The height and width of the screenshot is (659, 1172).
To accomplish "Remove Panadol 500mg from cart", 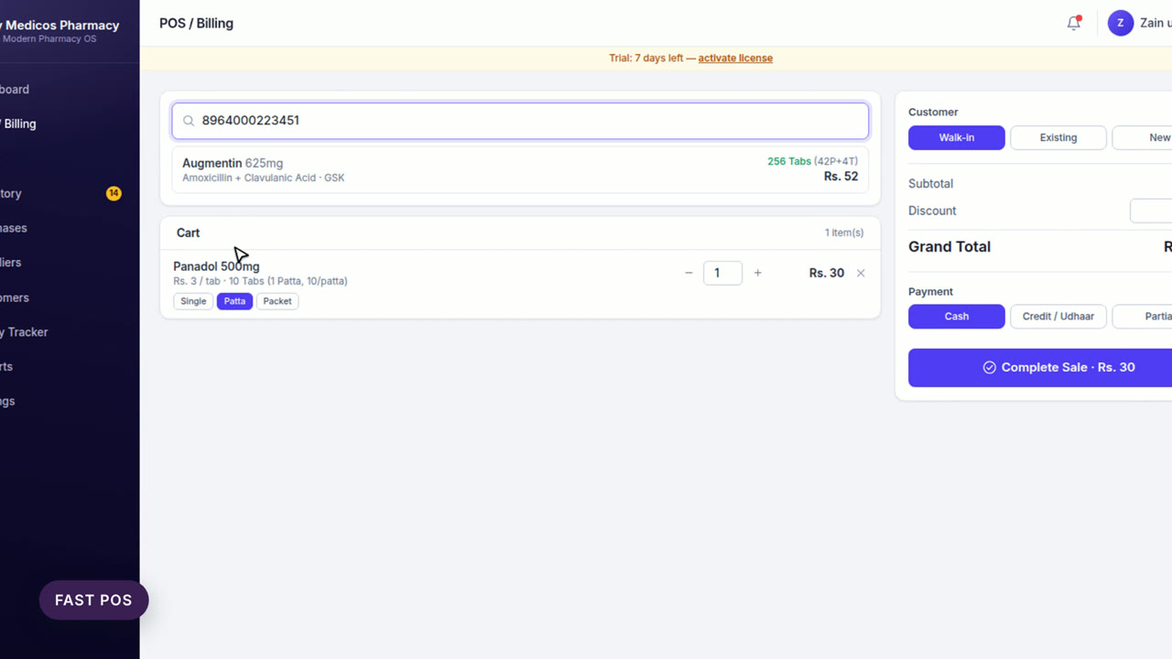I will click(861, 273).
